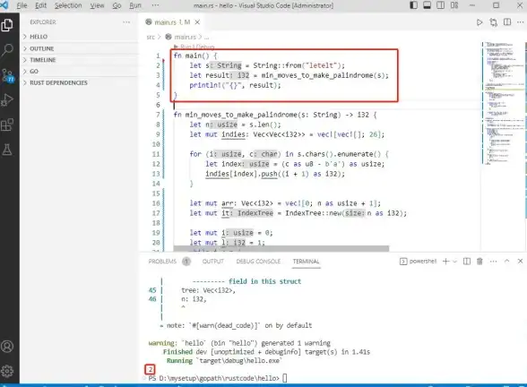The height and width of the screenshot is (387, 527).
Task: Open the Run menu
Action: tap(135, 5)
